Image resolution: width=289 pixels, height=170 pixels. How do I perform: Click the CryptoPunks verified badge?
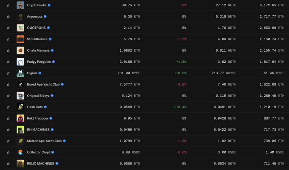pos(49,5)
